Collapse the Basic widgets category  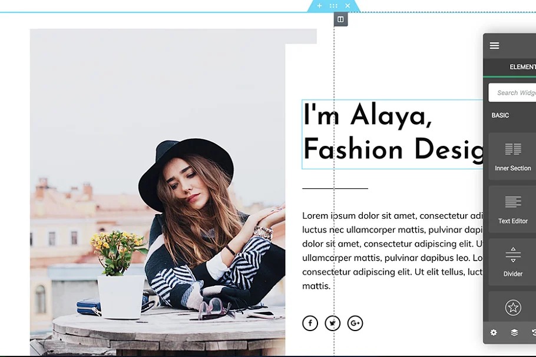[x=501, y=115]
